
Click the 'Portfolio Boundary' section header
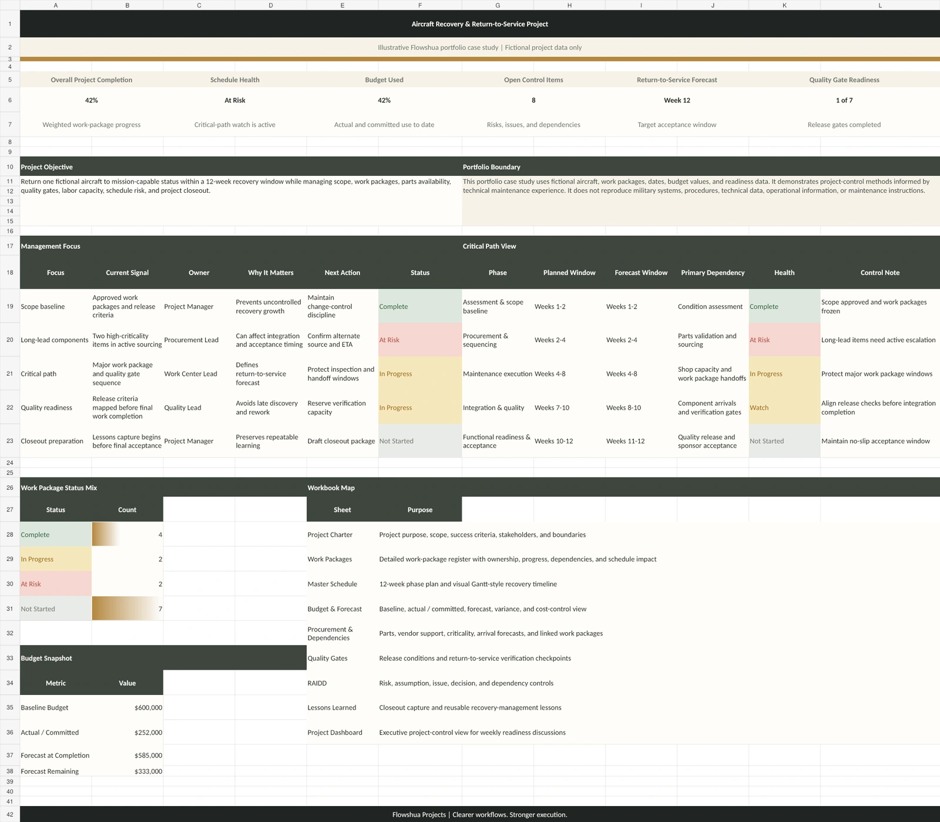[x=492, y=167]
